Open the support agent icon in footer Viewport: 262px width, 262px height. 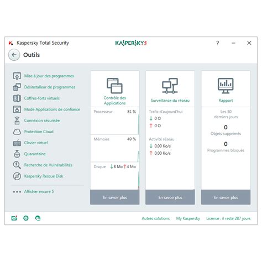pyautogui.click(x=38, y=218)
